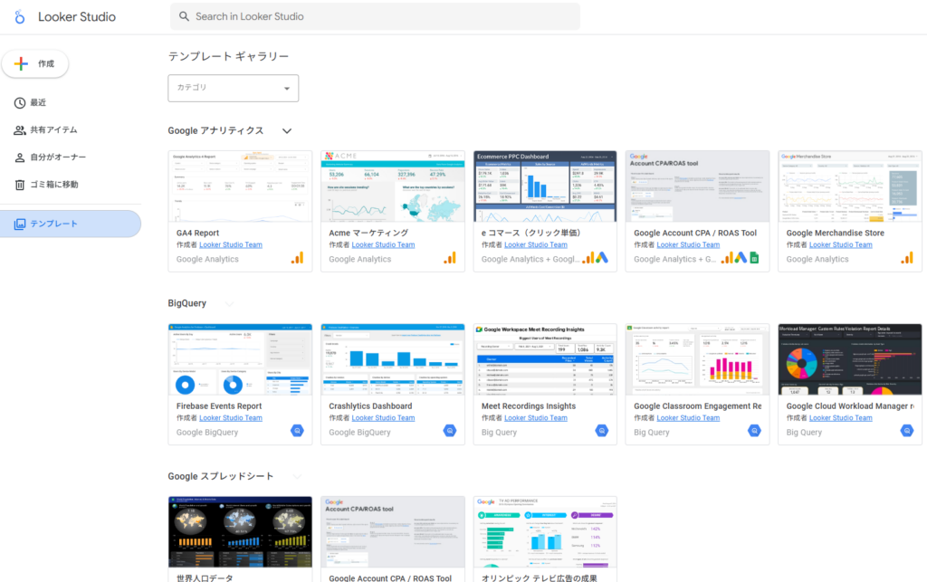The height and width of the screenshot is (582, 927).
Task: Focus the Search in Looker Studio field
Action: pyautogui.click(x=380, y=16)
